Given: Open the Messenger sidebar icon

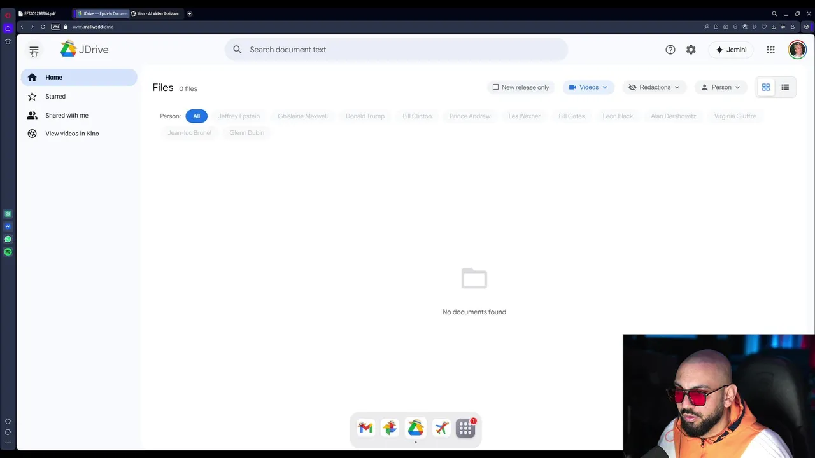Looking at the screenshot, I should [x=8, y=226].
